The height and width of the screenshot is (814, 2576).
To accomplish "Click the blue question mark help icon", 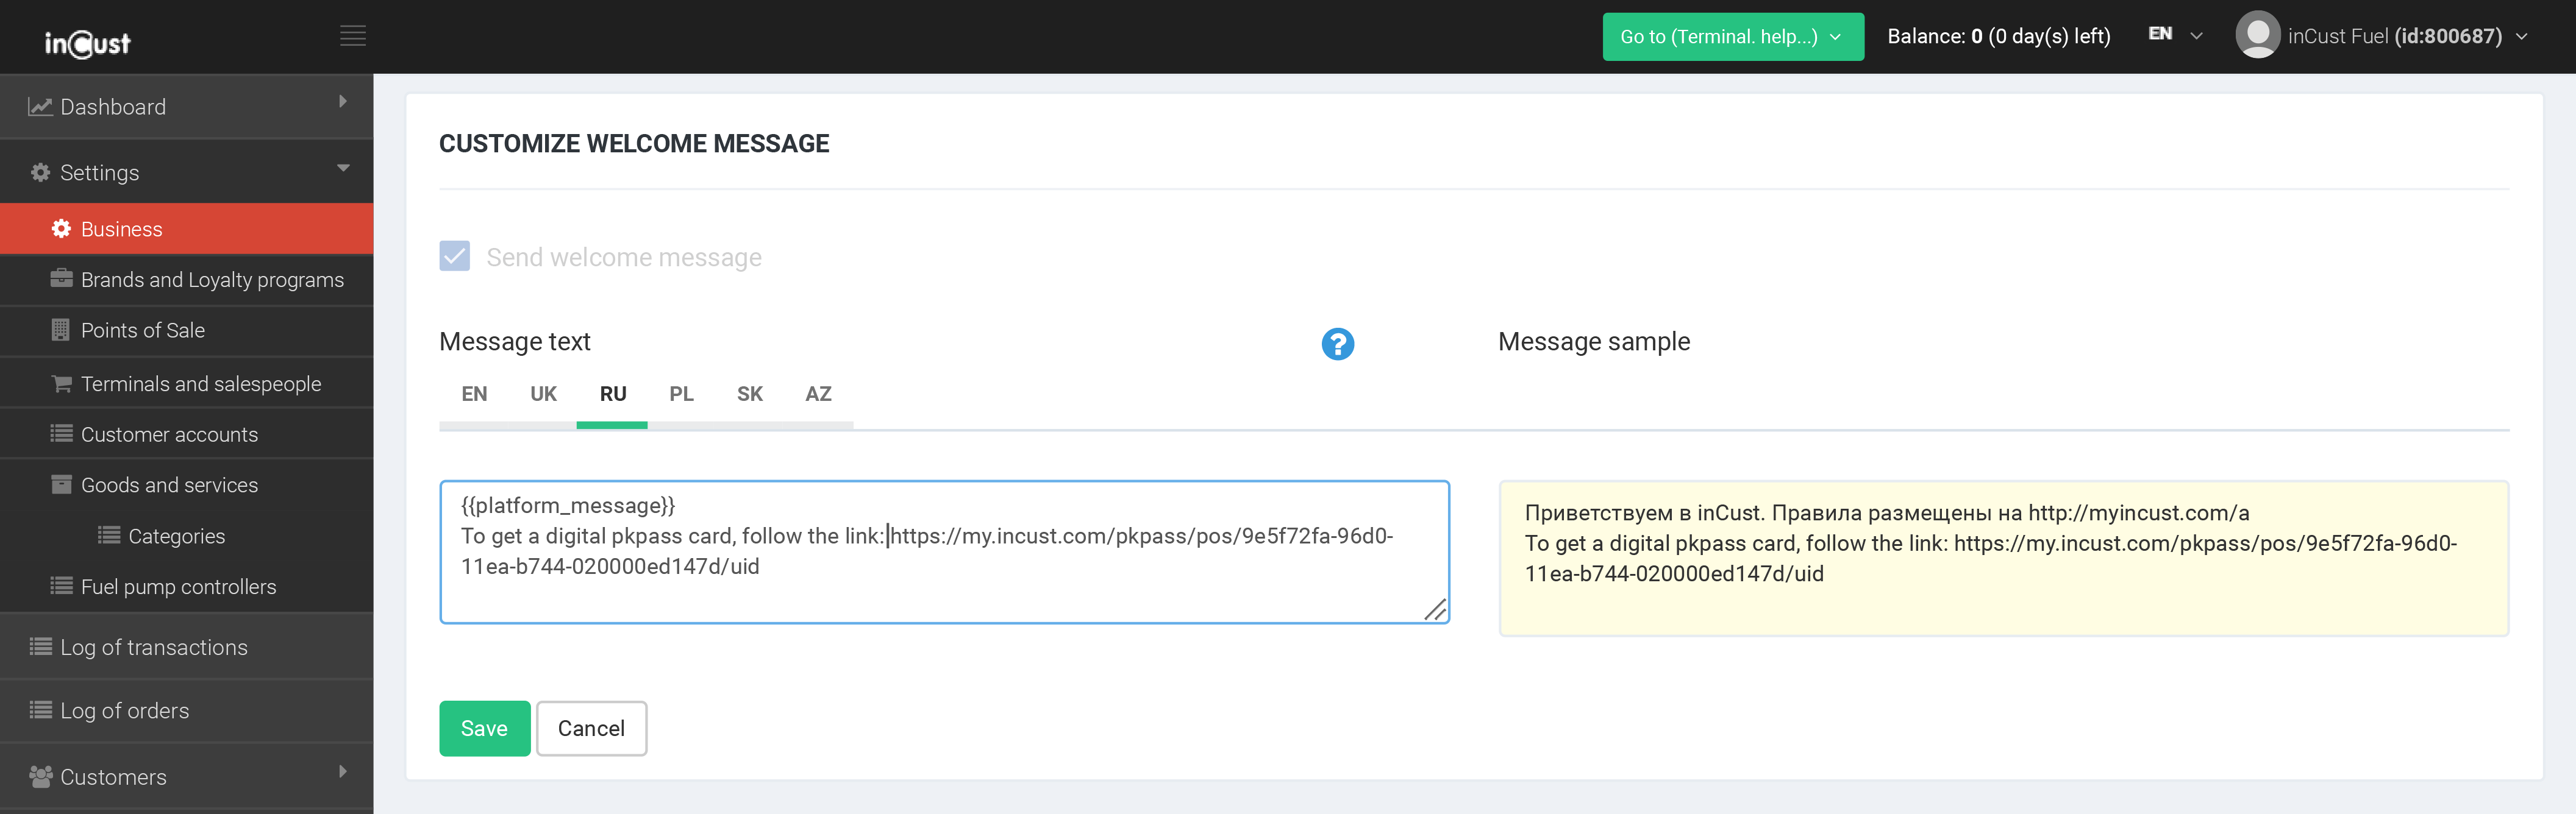I will (1337, 344).
